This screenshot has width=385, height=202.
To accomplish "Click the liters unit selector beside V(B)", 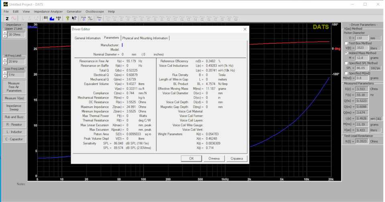I will pos(375,48).
